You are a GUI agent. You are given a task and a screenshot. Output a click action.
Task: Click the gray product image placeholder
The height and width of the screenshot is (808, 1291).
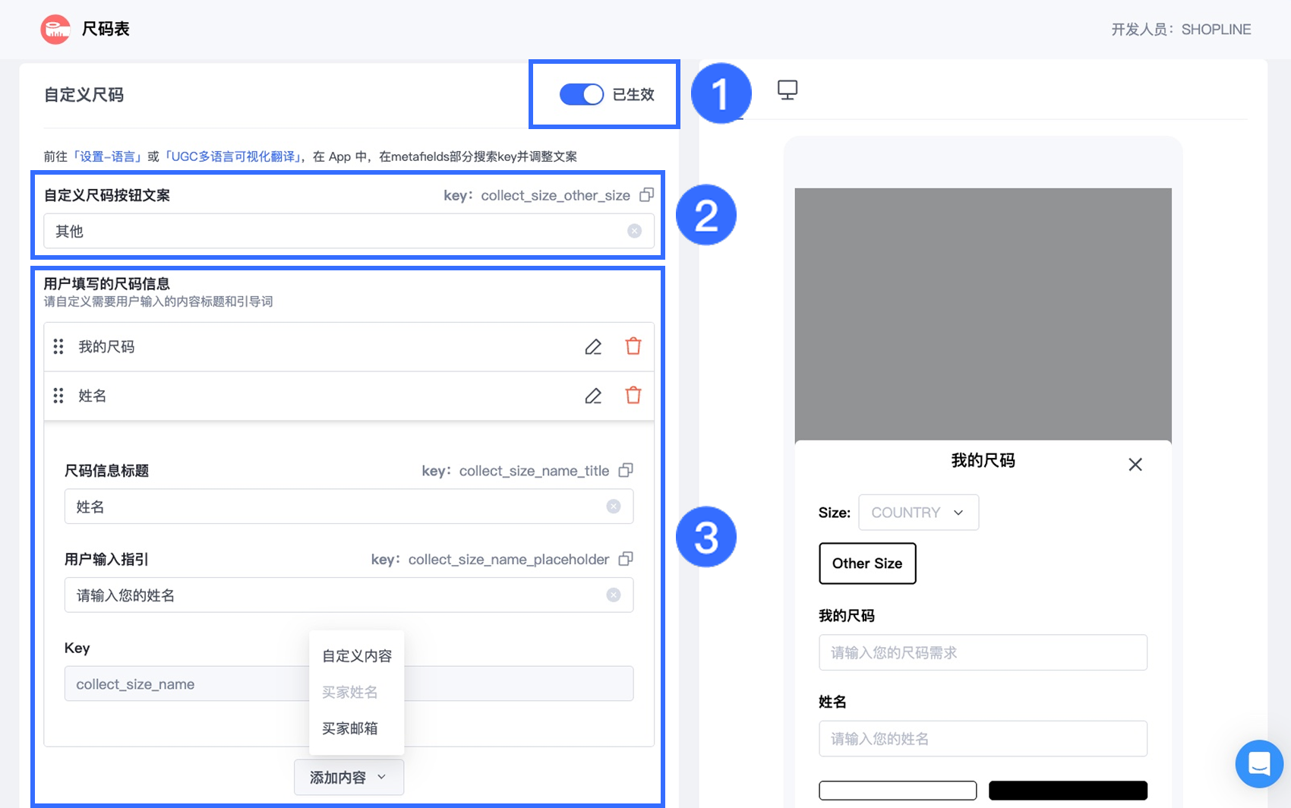[983, 314]
